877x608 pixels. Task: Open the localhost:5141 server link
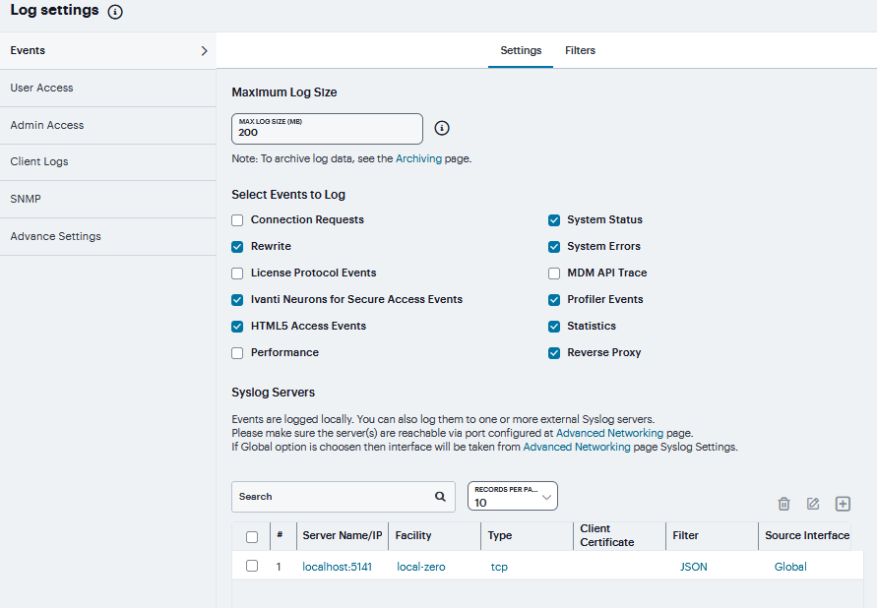point(337,567)
